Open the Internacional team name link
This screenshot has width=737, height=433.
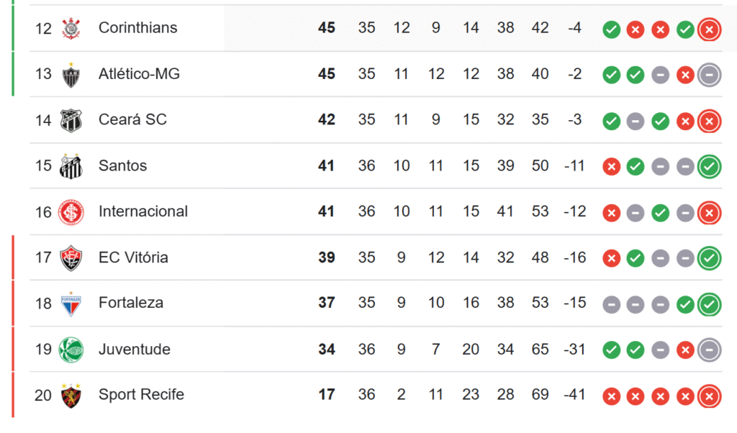(x=143, y=211)
